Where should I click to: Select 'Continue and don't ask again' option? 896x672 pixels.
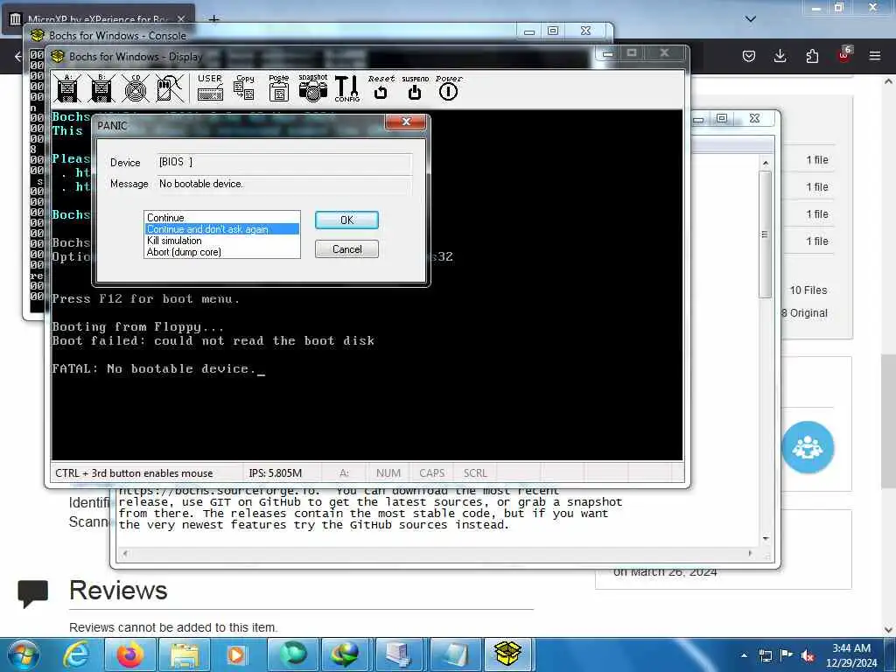[221, 229]
